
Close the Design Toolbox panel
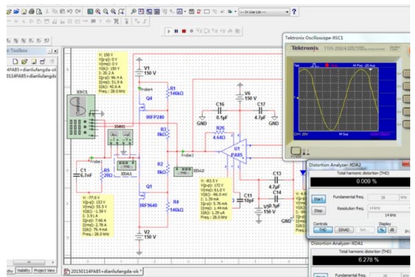click(x=55, y=52)
